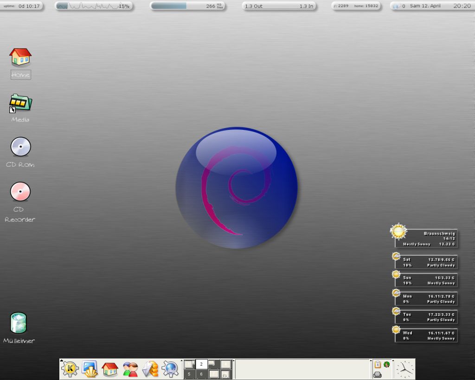
Task: Click the empty taskbar area in panel
Action: (x=302, y=369)
